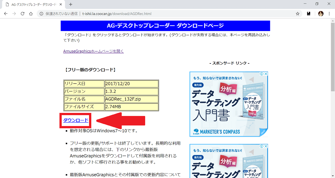Click the 動作対象OSはWindows7～10です text
The height and width of the screenshot is (178, 335).
(x=104, y=130)
